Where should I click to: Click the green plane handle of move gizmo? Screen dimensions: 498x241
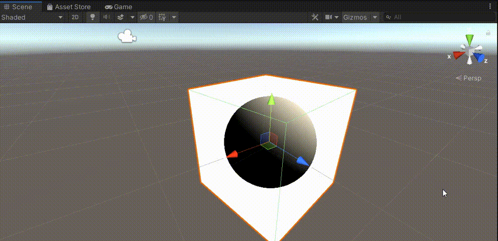pos(269,146)
